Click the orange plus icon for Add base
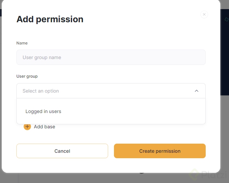The image size is (229, 183). pos(27,126)
